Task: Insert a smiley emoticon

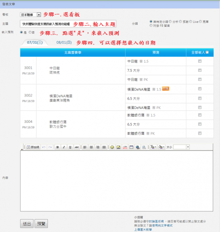Action: point(112,147)
